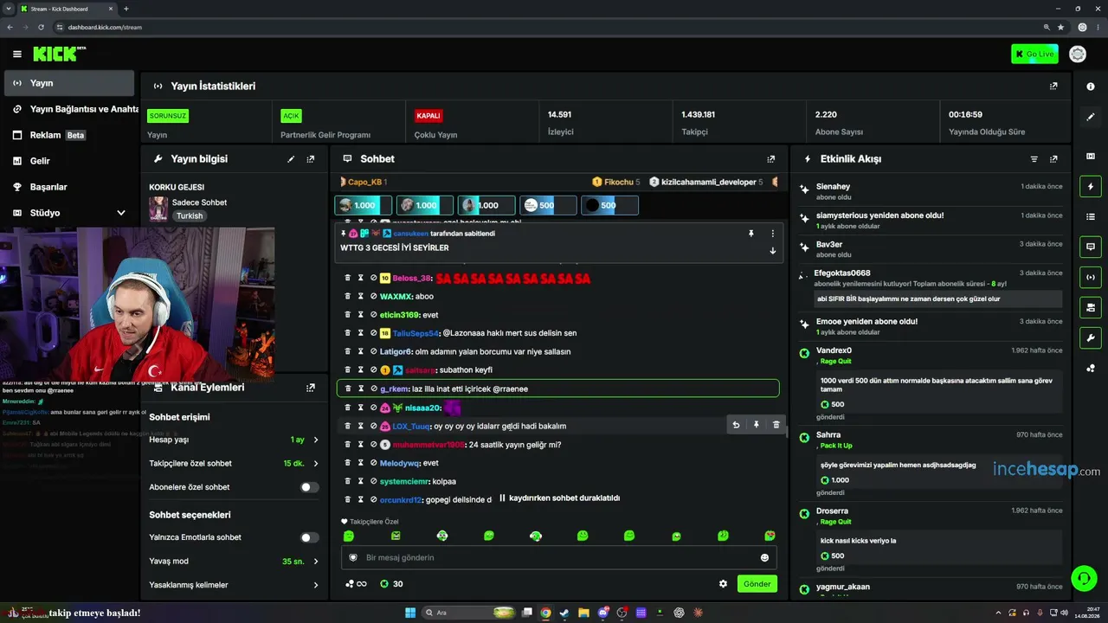1108x623 pixels.
Task: Click the Kick logo
Action: pyautogui.click(x=59, y=54)
